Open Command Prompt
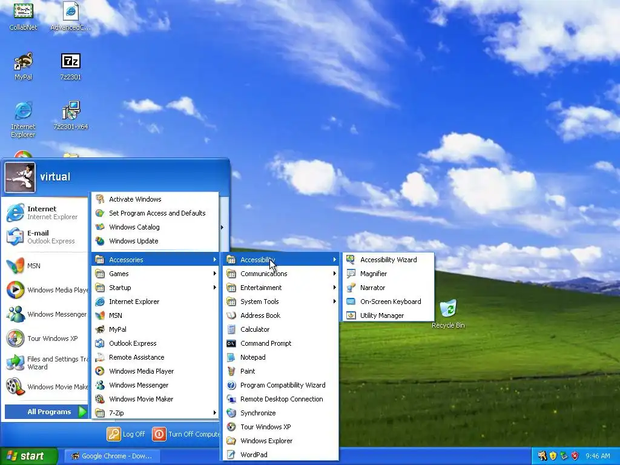This screenshot has height=465, width=620. tap(281, 343)
